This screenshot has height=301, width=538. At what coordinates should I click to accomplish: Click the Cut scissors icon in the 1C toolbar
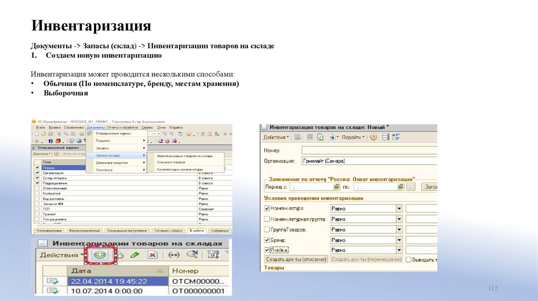pyautogui.click(x=59, y=134)
